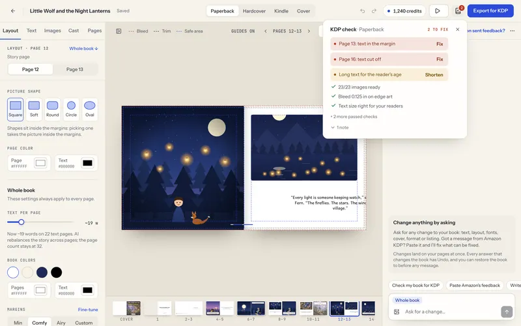
Task: Open the KDP check icon with badge
Action: click(x=458, y=11)
